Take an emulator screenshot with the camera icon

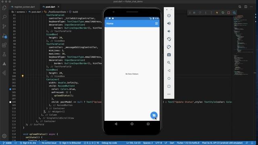[x=169, y=55]
